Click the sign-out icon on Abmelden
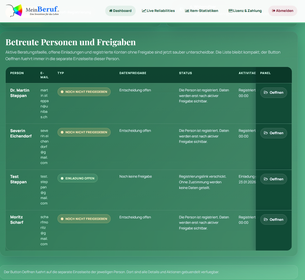 coord(273,11)
